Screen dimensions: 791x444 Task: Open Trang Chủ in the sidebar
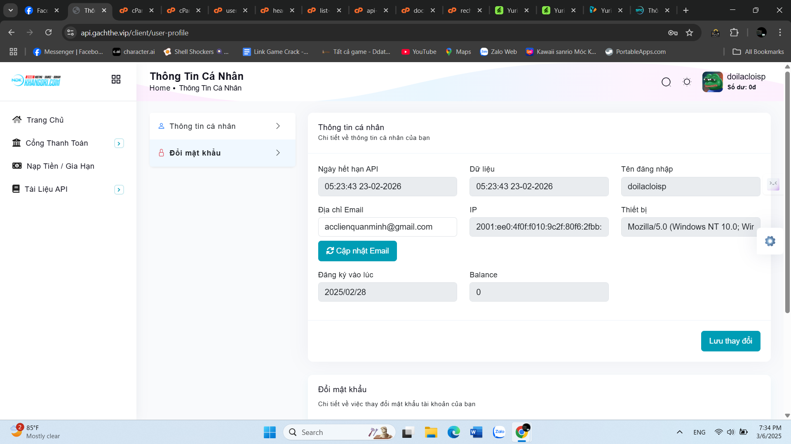click(45, 120)
